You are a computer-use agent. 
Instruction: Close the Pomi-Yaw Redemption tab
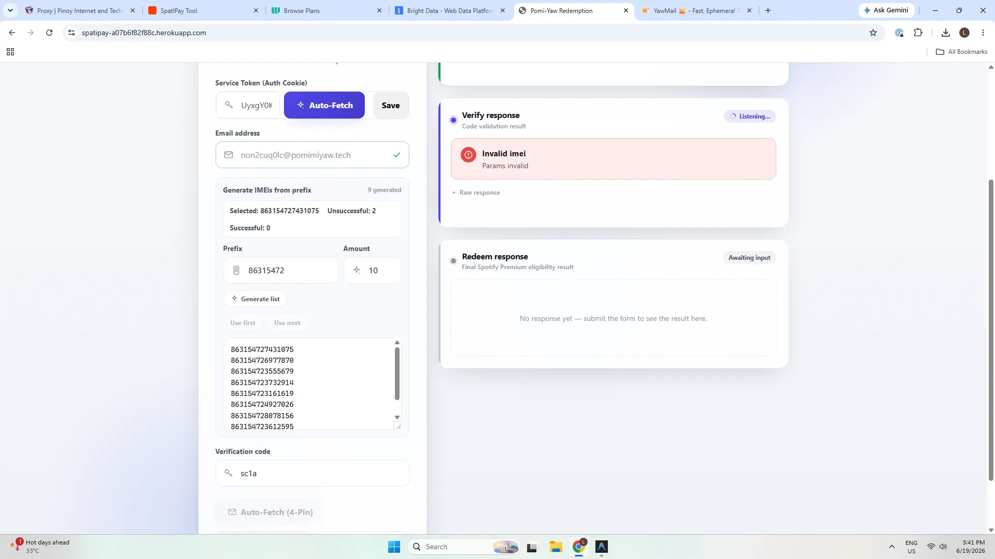click(x=626, y=10)
